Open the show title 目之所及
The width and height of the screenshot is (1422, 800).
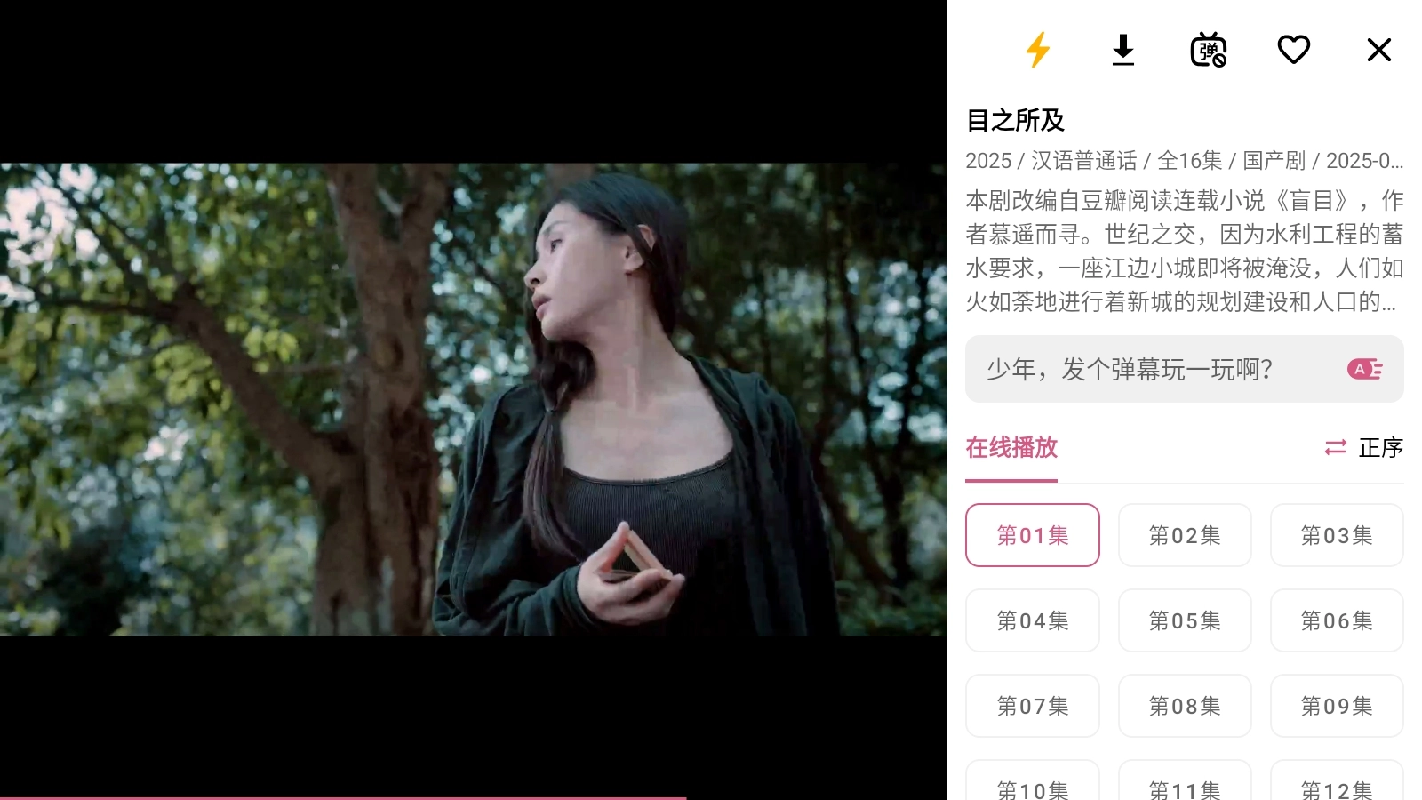click(x=1015, y=120)
